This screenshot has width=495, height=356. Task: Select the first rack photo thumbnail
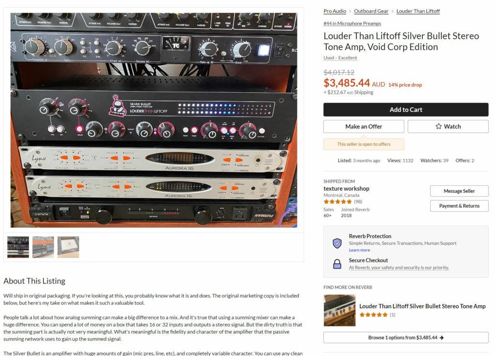point(18,247)
